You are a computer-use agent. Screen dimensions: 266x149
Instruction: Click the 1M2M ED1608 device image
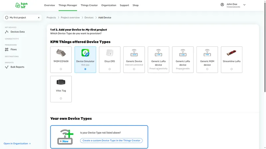coord(61,53)
